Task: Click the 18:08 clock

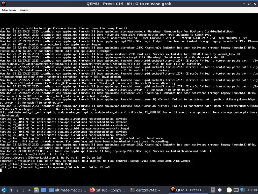Action: (x=252, y=190)
